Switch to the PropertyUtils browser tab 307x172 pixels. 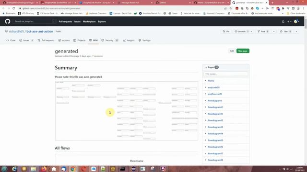(x=58, y=3)
